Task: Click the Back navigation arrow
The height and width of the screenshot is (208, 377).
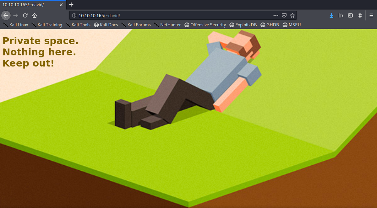Action: point(6,15)
